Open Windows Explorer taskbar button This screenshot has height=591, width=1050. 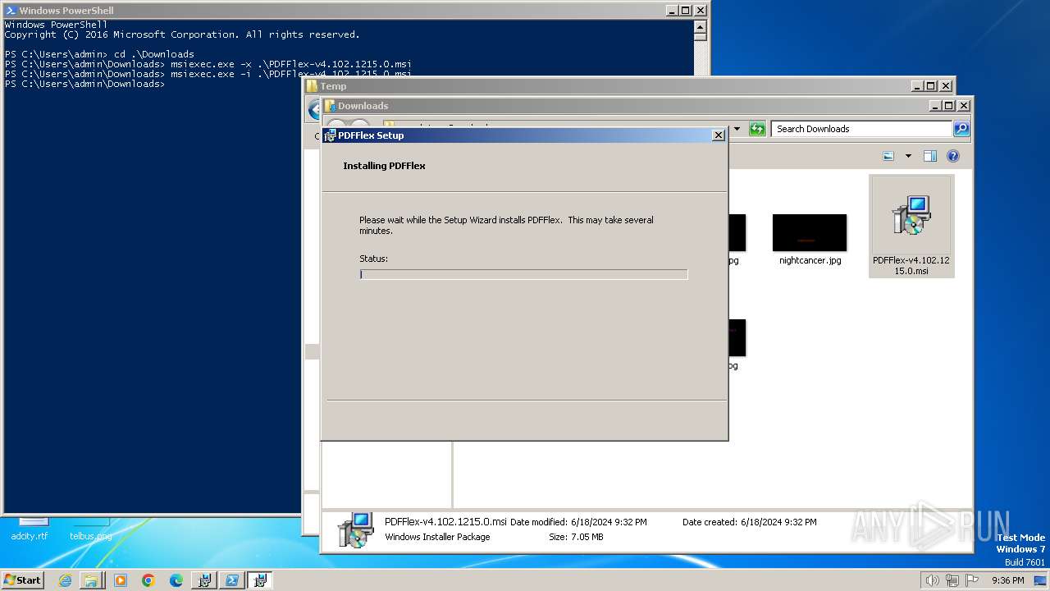[92, 580]
